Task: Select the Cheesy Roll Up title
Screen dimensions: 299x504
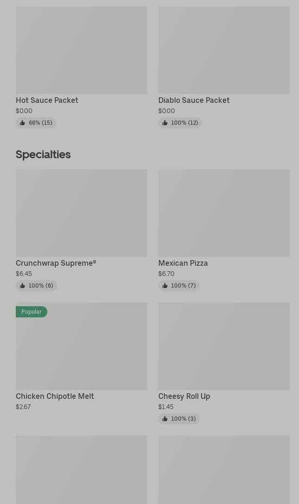Action: pyautogui.click(x=184, y=396)
